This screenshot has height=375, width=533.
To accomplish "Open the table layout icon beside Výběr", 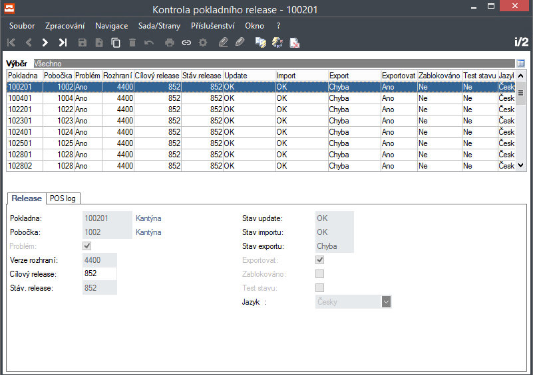I will point(520,63).
